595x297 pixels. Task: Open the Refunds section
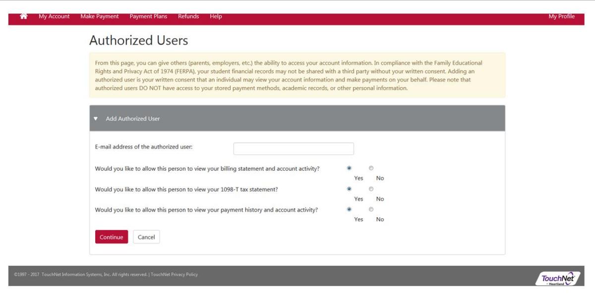tap(188, 16)
